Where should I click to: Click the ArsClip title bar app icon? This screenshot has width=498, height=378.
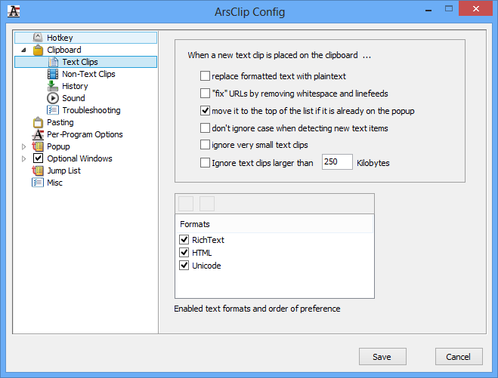(14, 12)
